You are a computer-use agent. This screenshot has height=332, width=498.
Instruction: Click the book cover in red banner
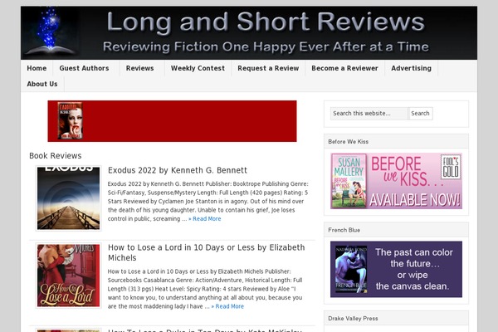point(71,120)
